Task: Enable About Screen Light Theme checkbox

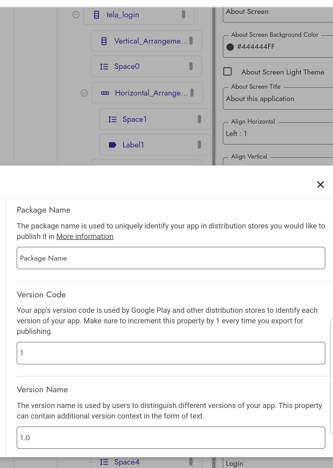Action: (228, 72)
